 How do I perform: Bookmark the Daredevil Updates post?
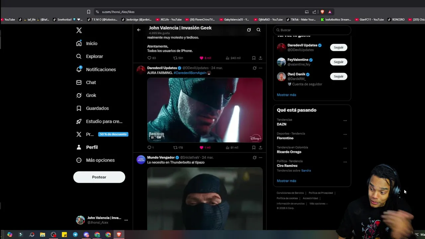(254, 147)
